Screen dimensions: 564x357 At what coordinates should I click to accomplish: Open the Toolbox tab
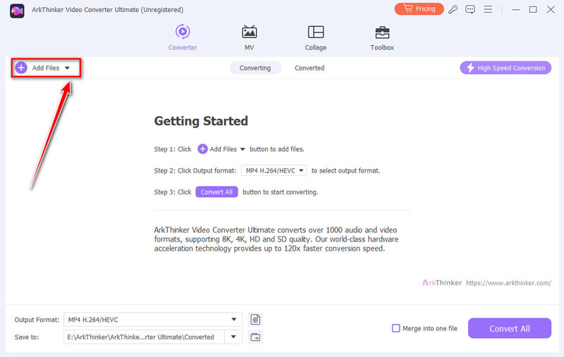point(381,37)
